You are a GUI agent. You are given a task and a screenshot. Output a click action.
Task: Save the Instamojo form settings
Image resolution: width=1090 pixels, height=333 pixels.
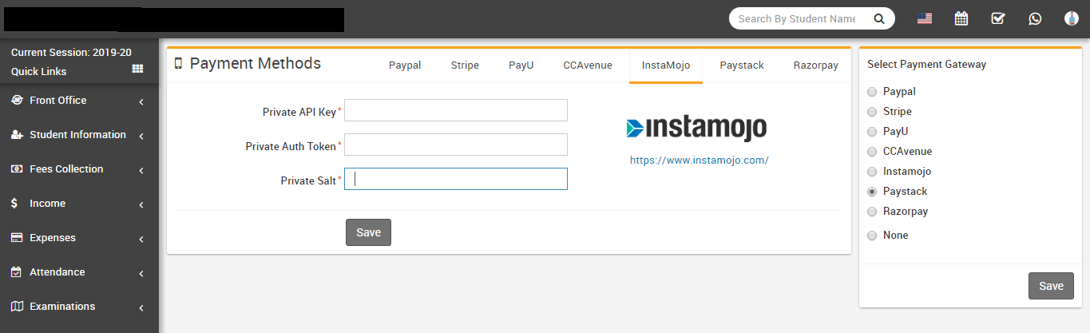tap(368, 232)
